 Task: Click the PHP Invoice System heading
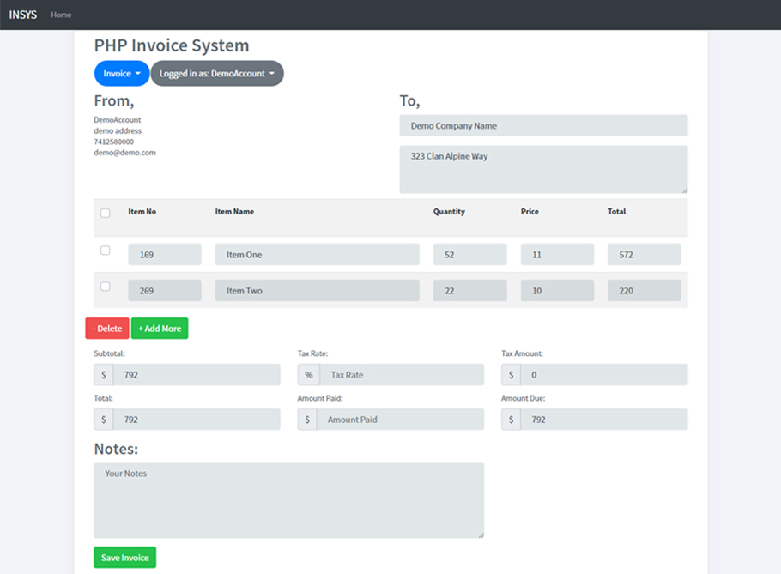172,45
